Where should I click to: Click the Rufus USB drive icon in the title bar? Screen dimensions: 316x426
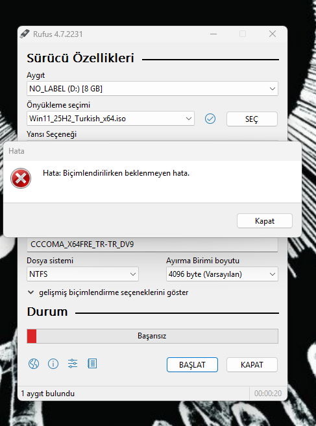tap(25, 34)
